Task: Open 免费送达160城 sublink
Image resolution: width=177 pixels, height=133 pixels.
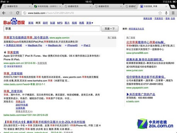Action: click(x=14, y=45)
